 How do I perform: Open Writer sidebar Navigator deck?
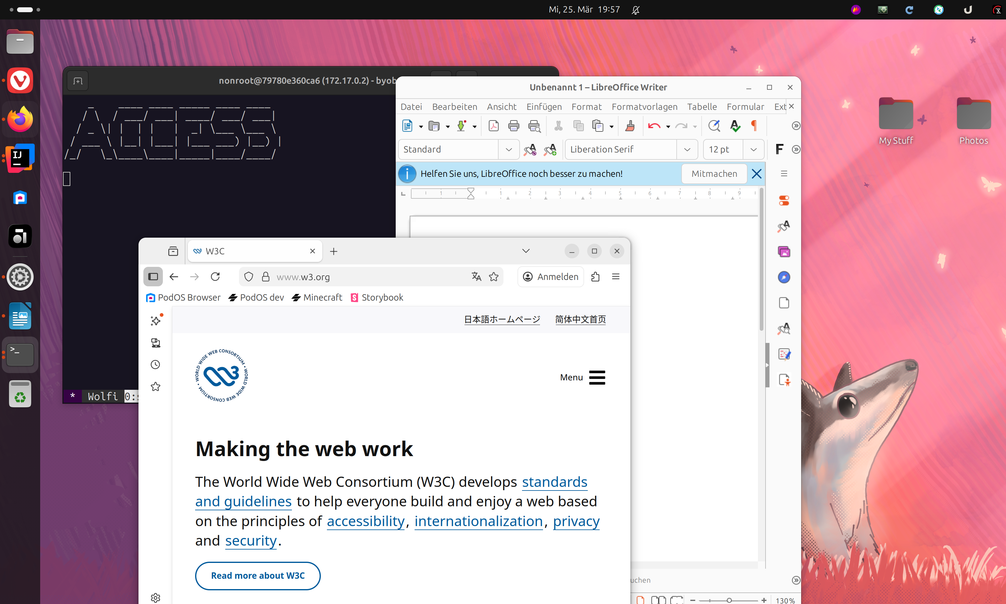click(784, 277)
